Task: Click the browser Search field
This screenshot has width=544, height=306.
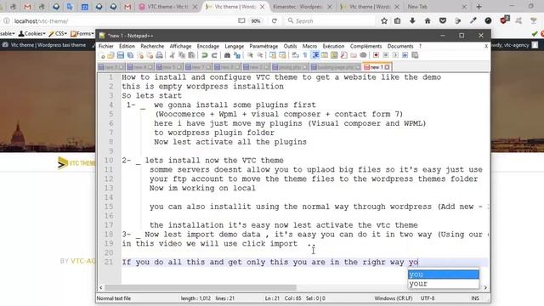Action: [x=331, y=21]
